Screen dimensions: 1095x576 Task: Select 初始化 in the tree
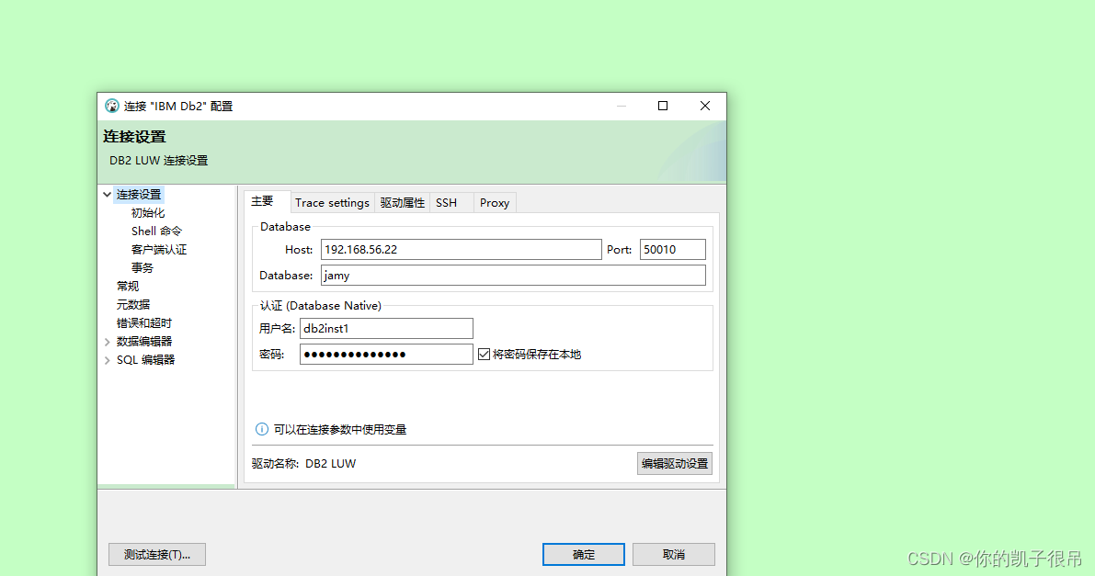coord(148,213)
